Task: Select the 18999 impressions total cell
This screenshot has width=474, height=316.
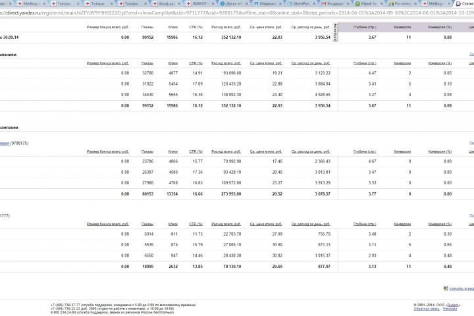Action: tap(148, 267)
